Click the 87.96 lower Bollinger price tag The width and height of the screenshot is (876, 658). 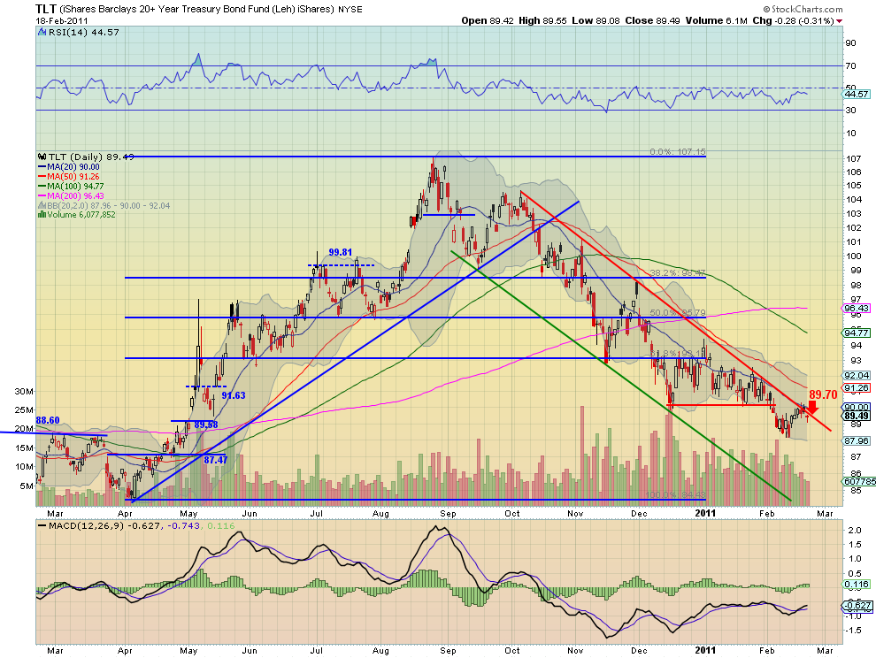click(x=856, y=440)
